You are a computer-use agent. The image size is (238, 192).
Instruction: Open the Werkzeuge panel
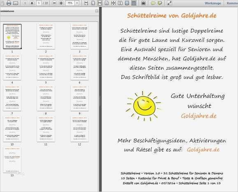(x=213, y=3)
